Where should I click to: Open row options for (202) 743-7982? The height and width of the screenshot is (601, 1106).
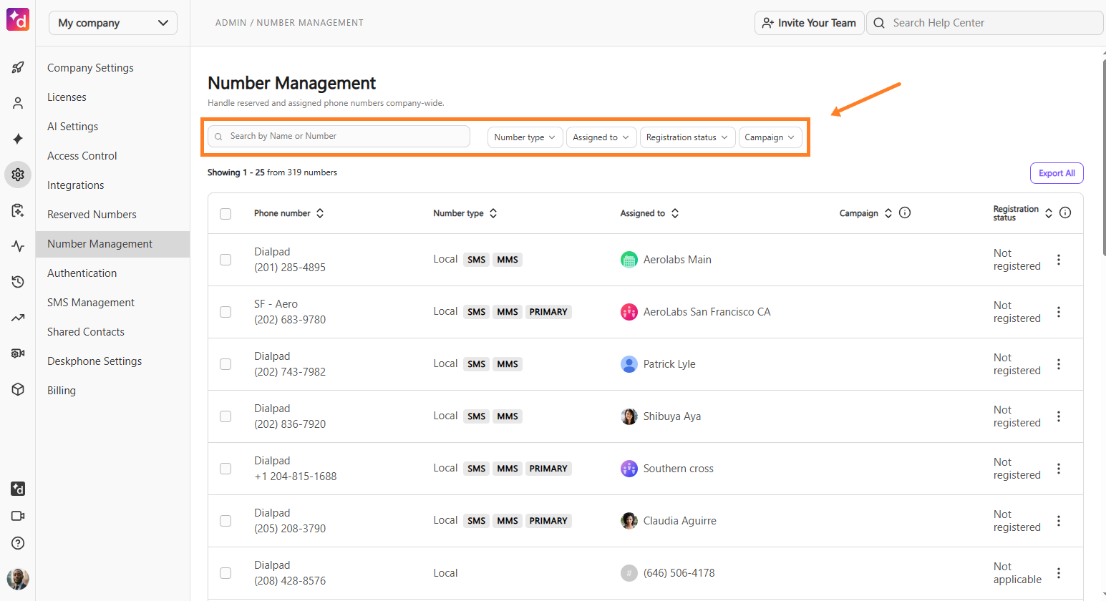[x=1059, y=364]
